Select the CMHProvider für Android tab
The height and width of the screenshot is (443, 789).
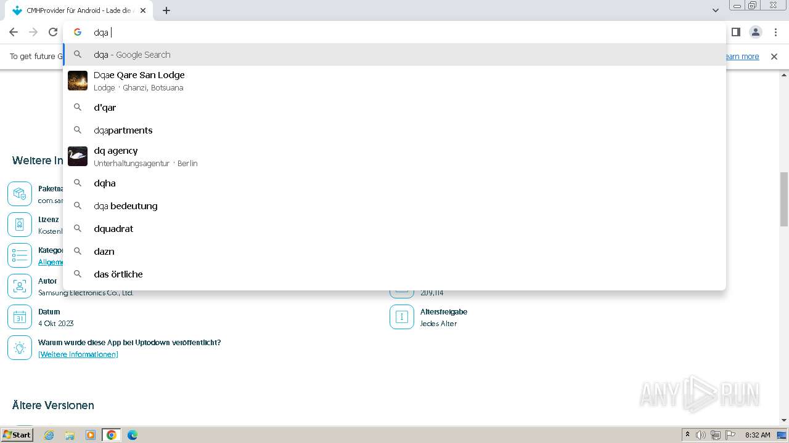coord(80,10)
